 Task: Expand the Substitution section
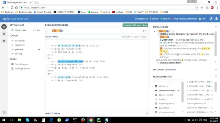tap(147, 113)
